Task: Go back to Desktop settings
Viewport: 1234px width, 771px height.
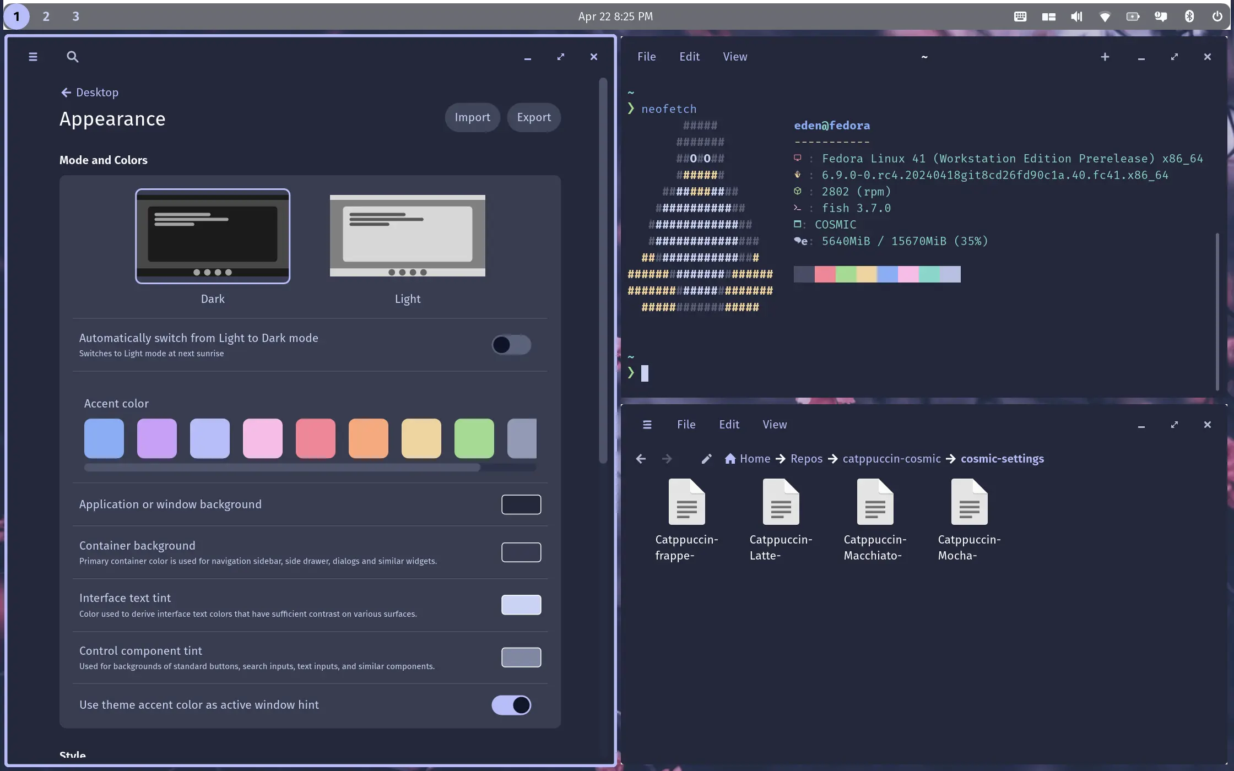Action: [x=90, y=93]
